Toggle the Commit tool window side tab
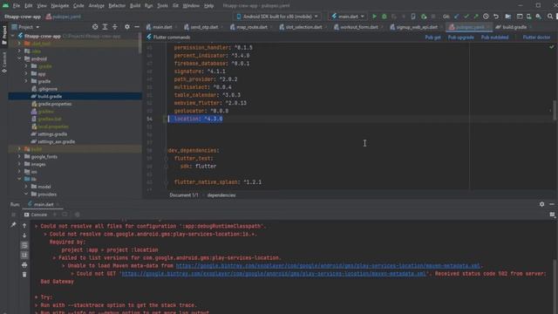 point(4,62)
